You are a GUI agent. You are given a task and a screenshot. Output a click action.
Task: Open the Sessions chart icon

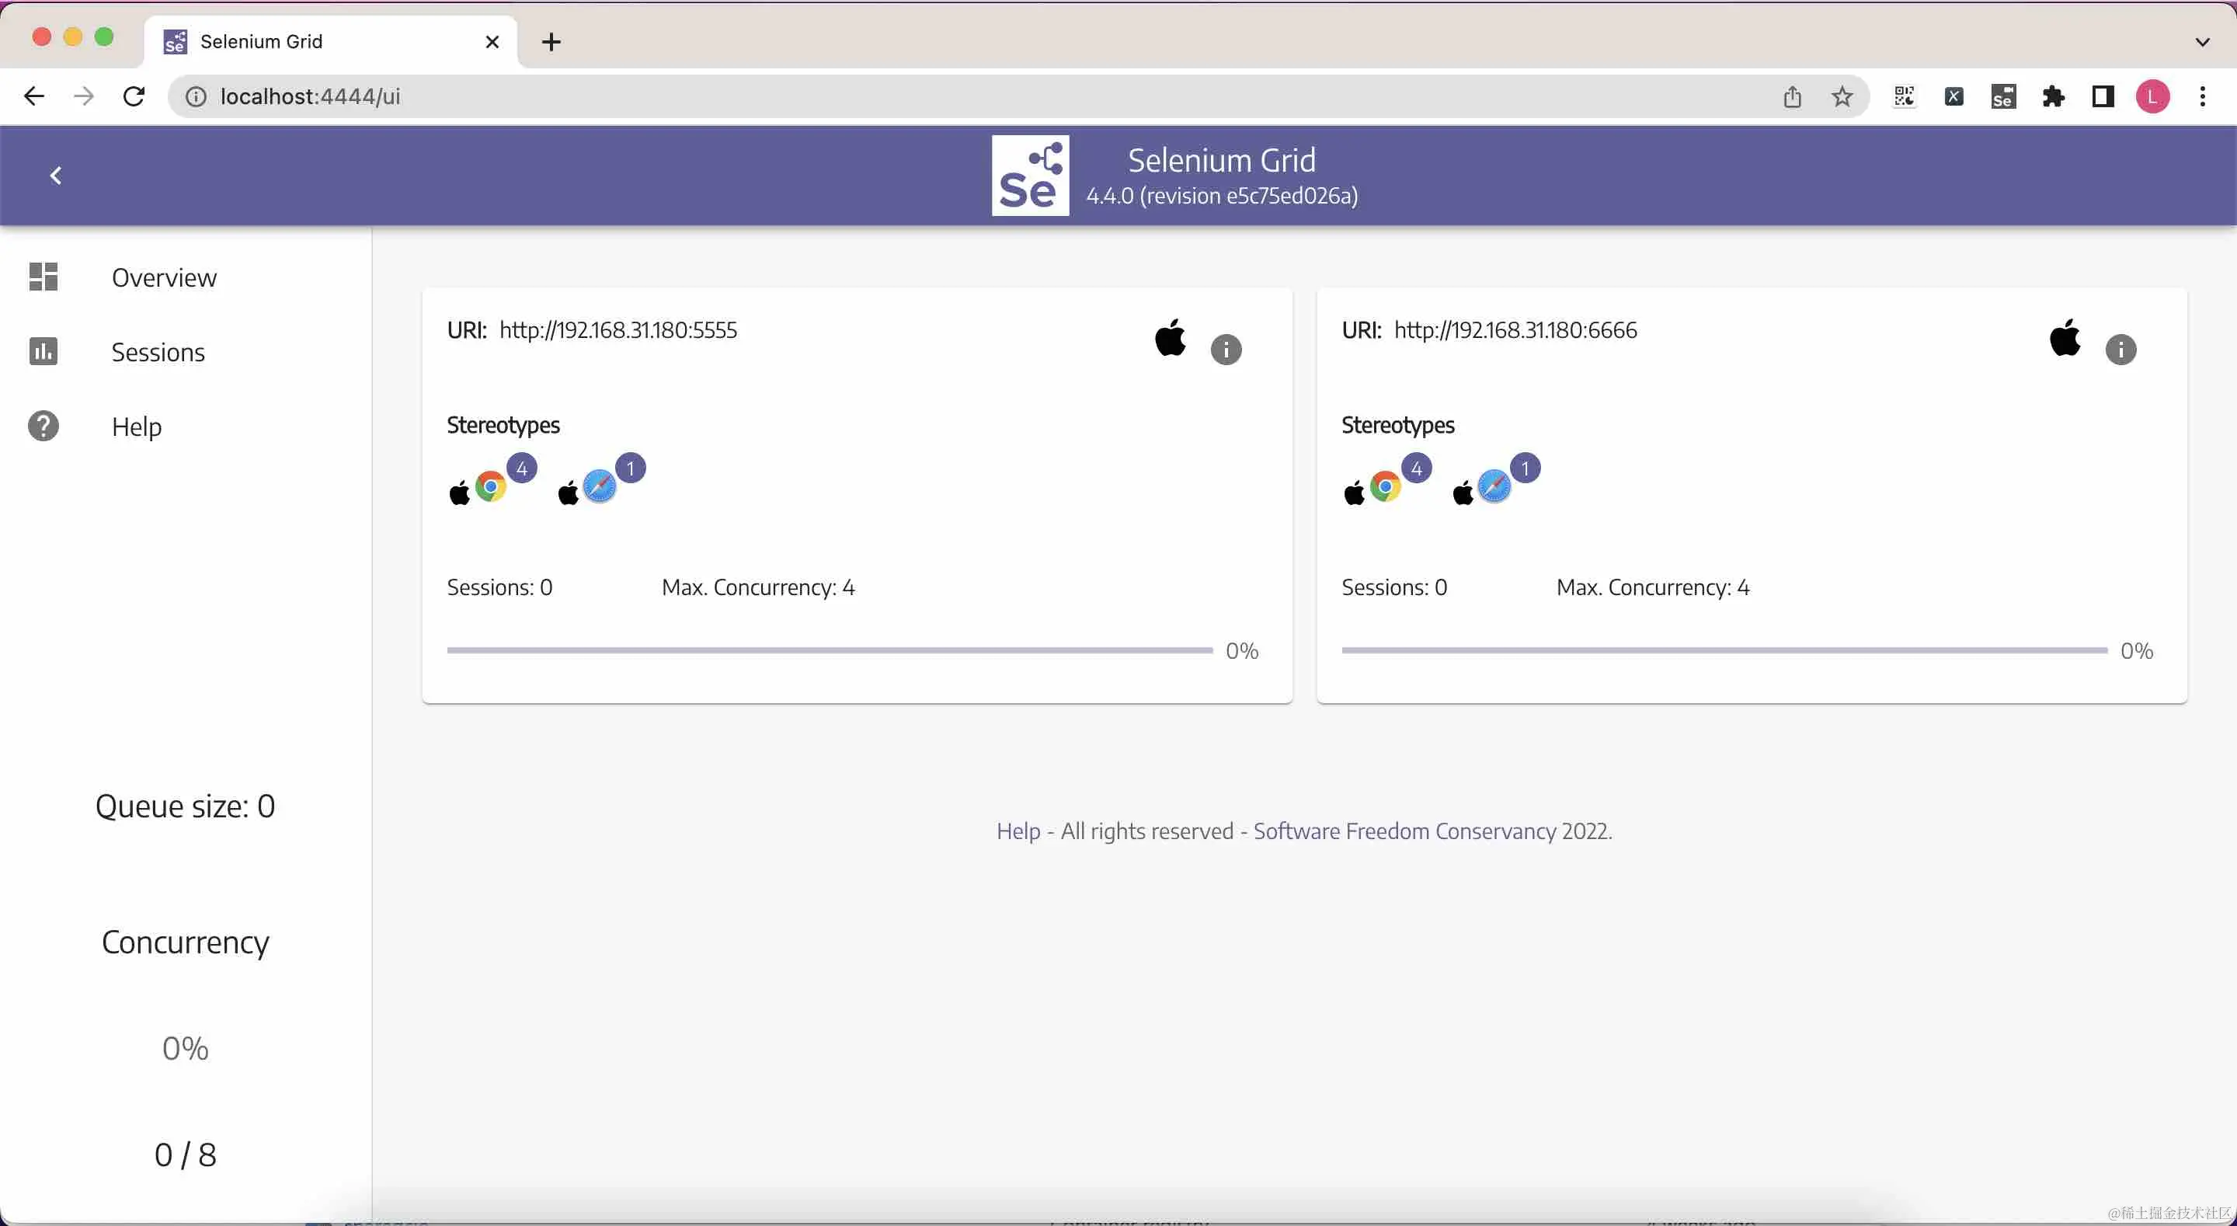tap(43, 351)
